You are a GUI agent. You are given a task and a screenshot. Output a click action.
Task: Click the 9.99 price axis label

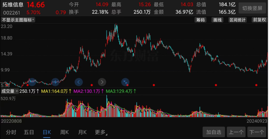coord(5,70)
